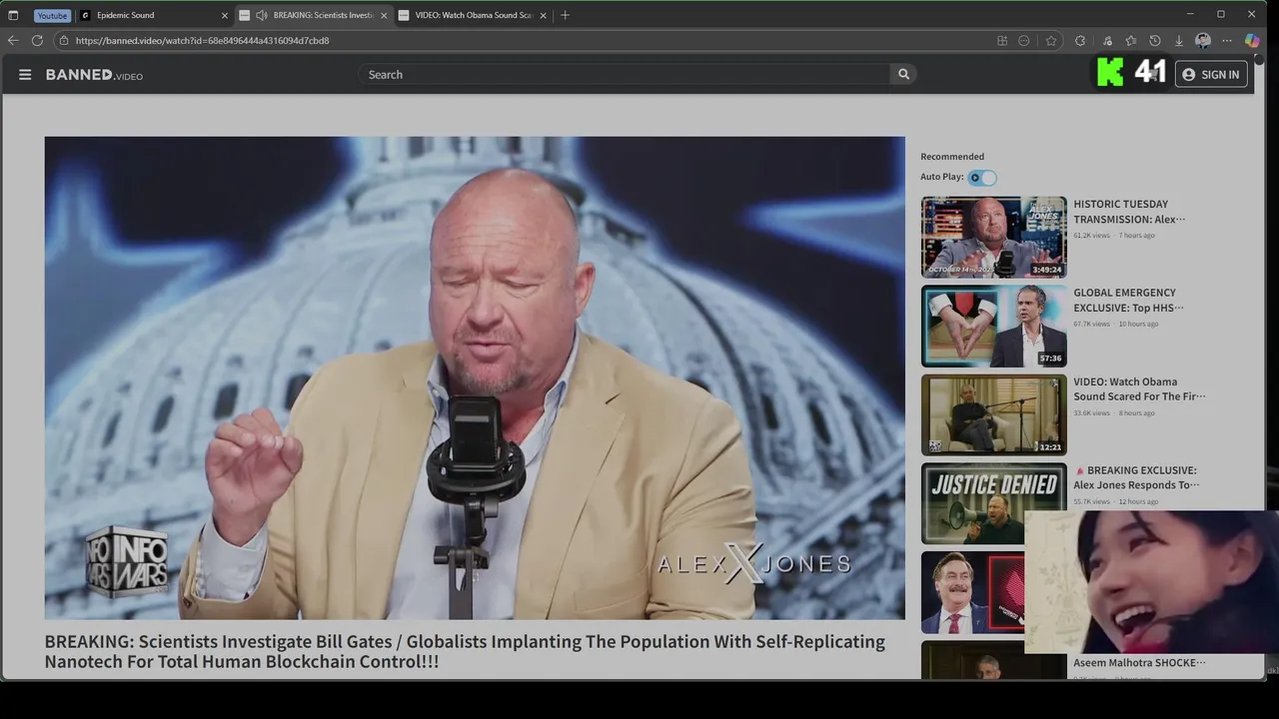Screen dimensions: 1279x719
Task: Select the Youtube tab group label
Action: click(x=52, y=15)
